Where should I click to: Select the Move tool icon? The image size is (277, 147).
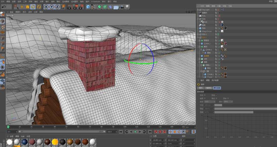pos(22,7)
